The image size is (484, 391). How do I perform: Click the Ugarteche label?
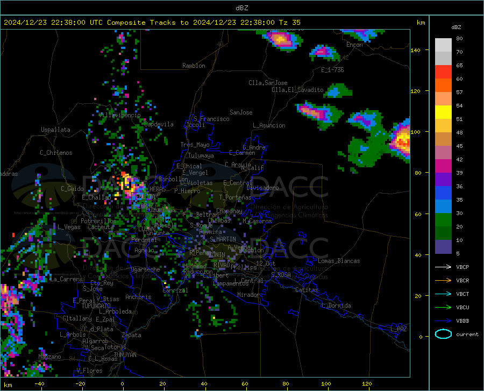click(x=145, y=269)
